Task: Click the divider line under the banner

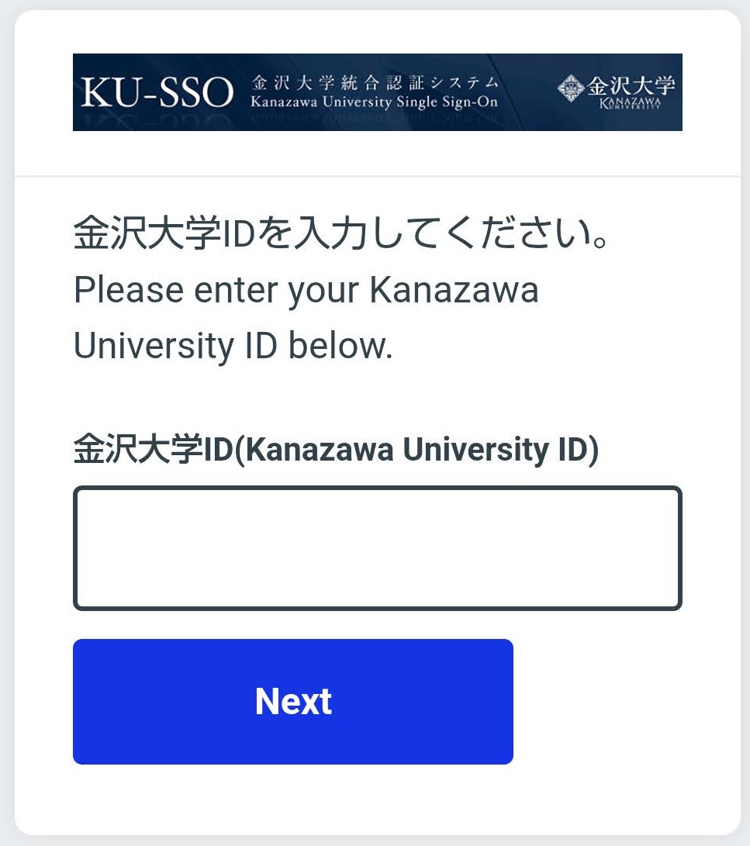Action: tap(377, 177)
